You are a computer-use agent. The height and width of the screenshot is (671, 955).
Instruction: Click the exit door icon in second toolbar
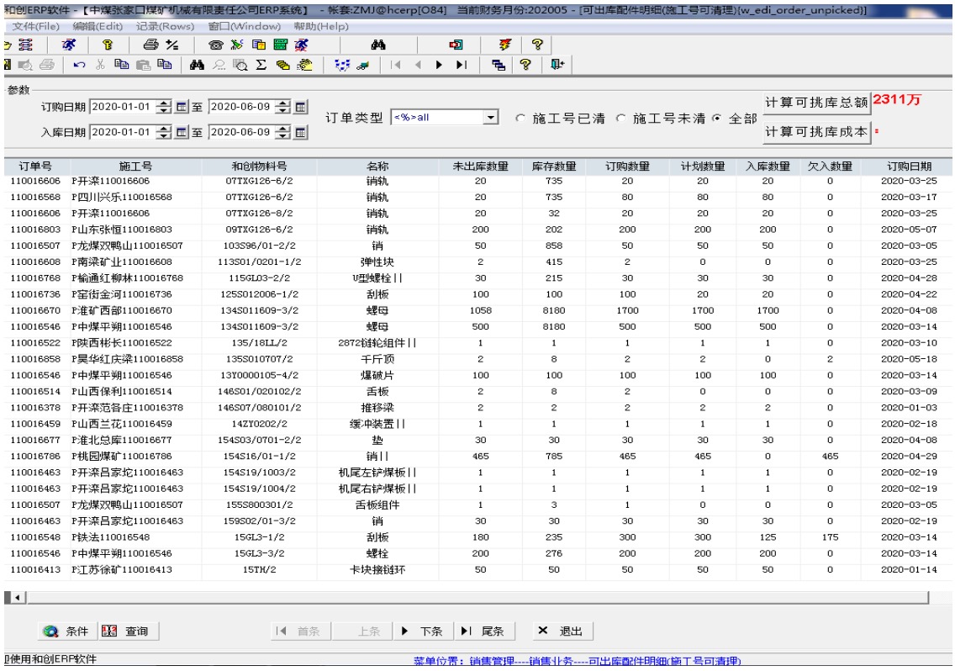(x=557, y=65)
